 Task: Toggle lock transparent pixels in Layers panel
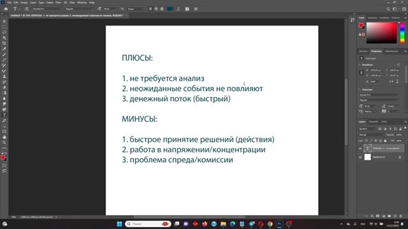coord(367,141)
